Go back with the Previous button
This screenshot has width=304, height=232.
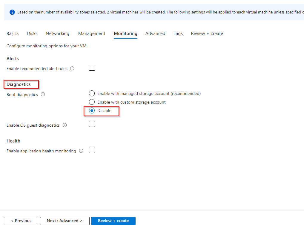pos(21,221)
